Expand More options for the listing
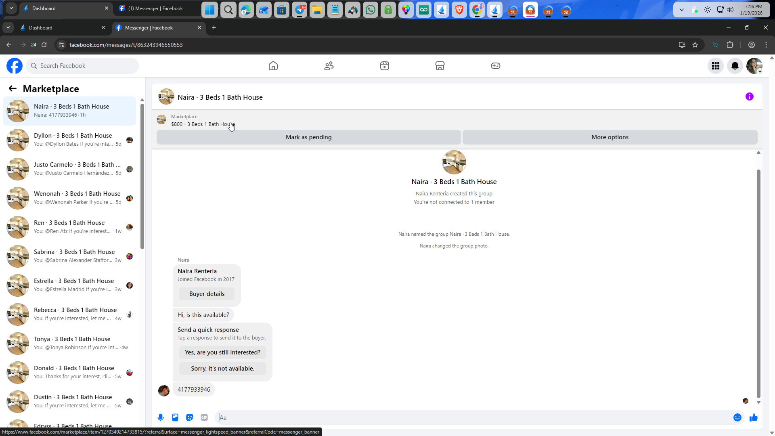The height and width of the screenshot is (436, 775). pyautogui.click(x=610, y=137)
